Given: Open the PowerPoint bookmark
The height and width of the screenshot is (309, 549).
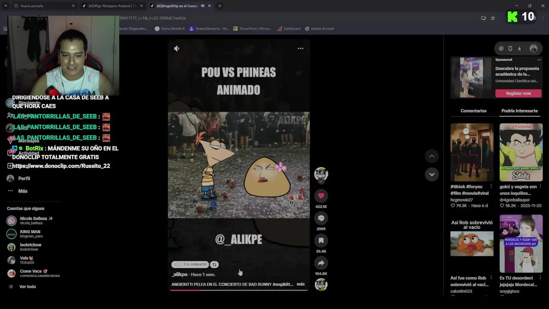Looking at the screenshot, I should coord(253,29).
